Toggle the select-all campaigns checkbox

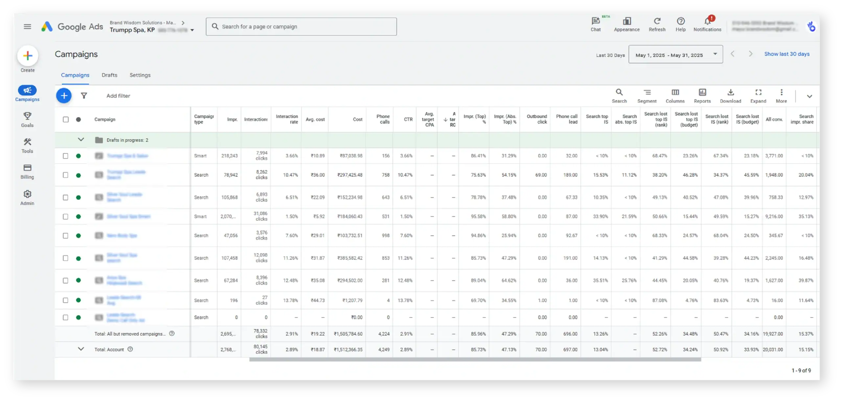point(66,120)
